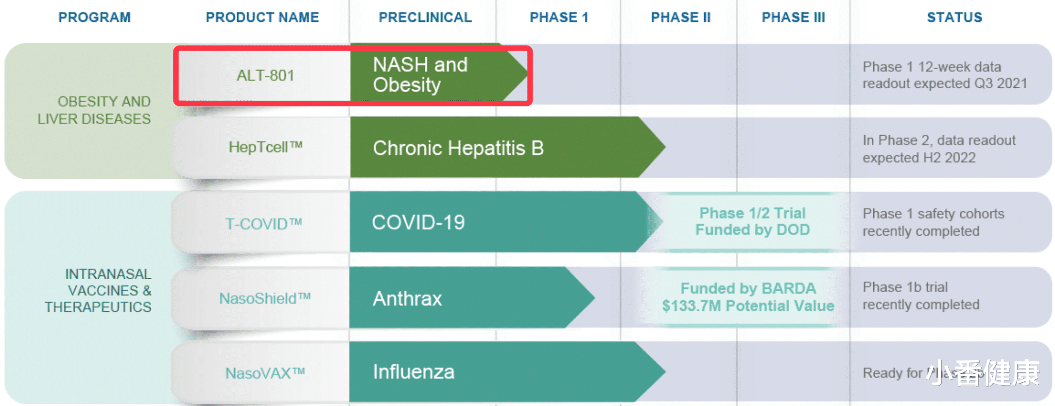Click the STATUS column header

tap(954, 18)
